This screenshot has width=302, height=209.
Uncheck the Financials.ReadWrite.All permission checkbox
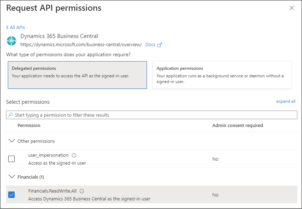[x=11, y=195]
